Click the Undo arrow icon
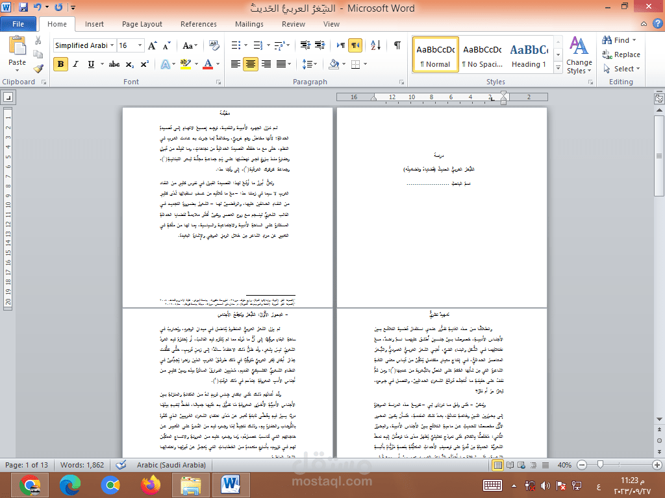665x498 pixels. point(37,7)
